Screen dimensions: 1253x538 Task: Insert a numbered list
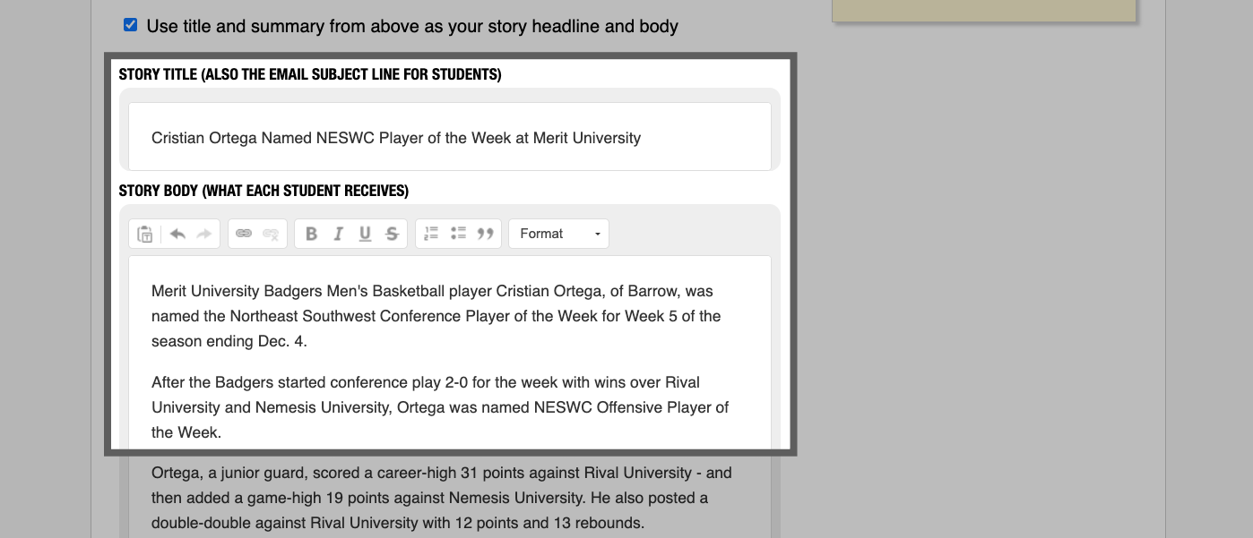coord(431,234)
